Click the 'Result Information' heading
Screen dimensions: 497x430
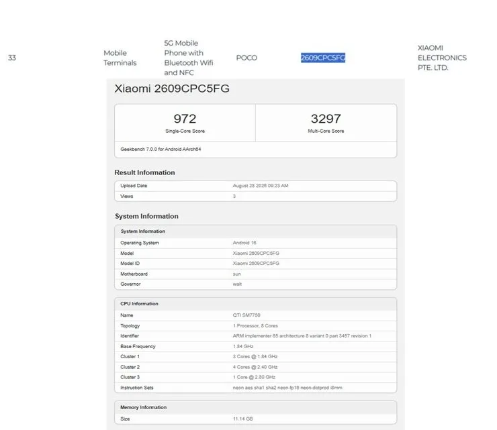144,172
